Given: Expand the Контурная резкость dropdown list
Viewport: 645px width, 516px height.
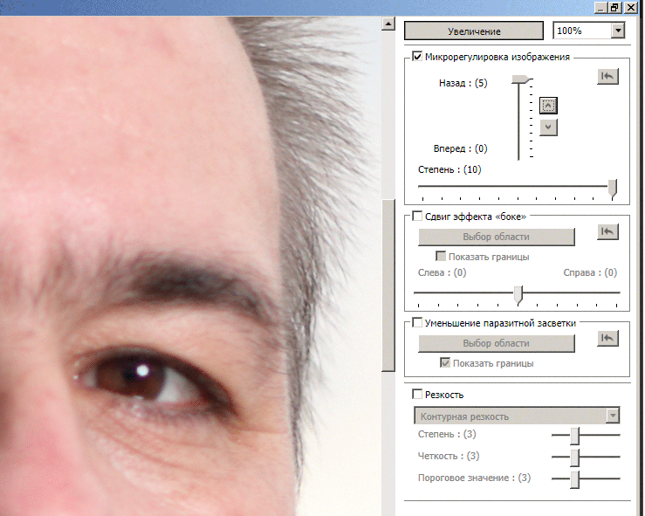Looking at the screenshot, I should 613,416.
